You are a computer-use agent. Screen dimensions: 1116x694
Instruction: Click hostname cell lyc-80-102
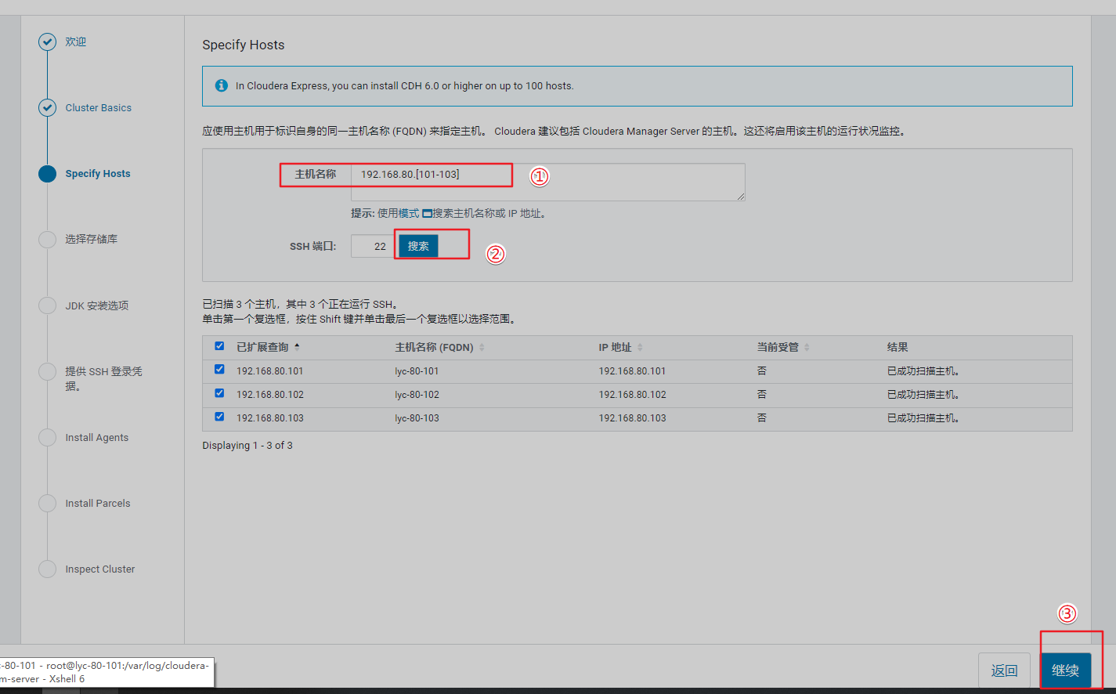click(x=417, y=395)
